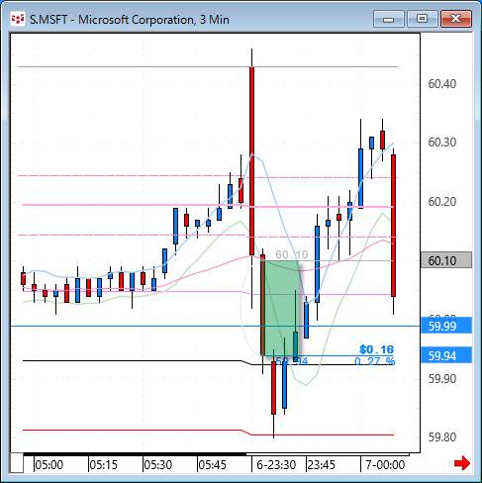Click the 05:45 time axis label
This screenshot has width=482, height=483.
(212, 465)
